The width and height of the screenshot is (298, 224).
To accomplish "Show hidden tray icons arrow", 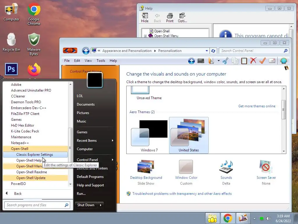I will tap(254, 218).
